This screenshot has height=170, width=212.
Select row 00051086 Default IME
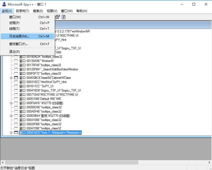click(x=40, y=99)
